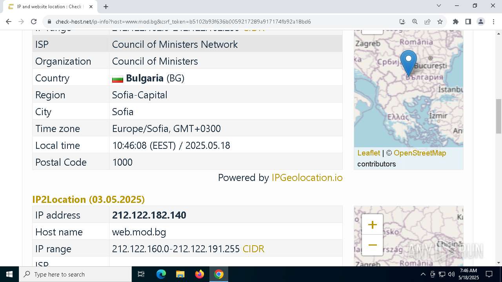Go back to the previous page
Viewport: 502px width, 282px height.
(9, 22)
